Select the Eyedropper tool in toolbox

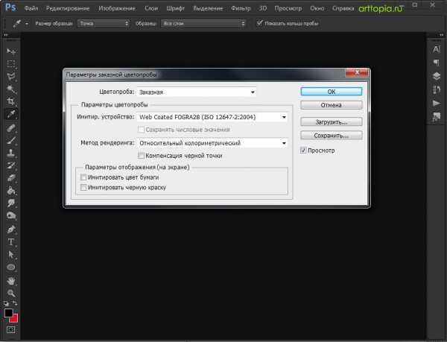11,114
